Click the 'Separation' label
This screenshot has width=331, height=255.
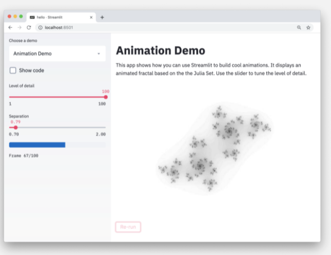pos(19,116)
